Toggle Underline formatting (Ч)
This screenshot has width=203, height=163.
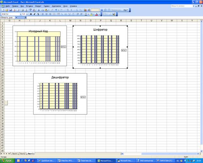[38, 14]
